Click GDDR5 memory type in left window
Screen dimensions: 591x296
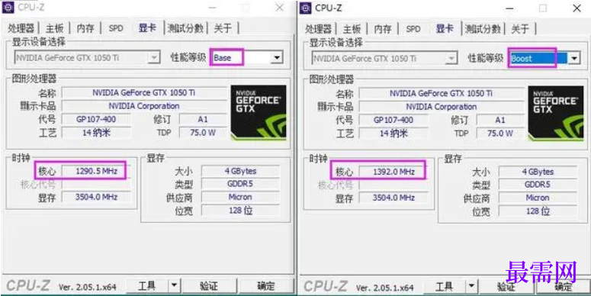pyautogui.click(x=240, y=184)
